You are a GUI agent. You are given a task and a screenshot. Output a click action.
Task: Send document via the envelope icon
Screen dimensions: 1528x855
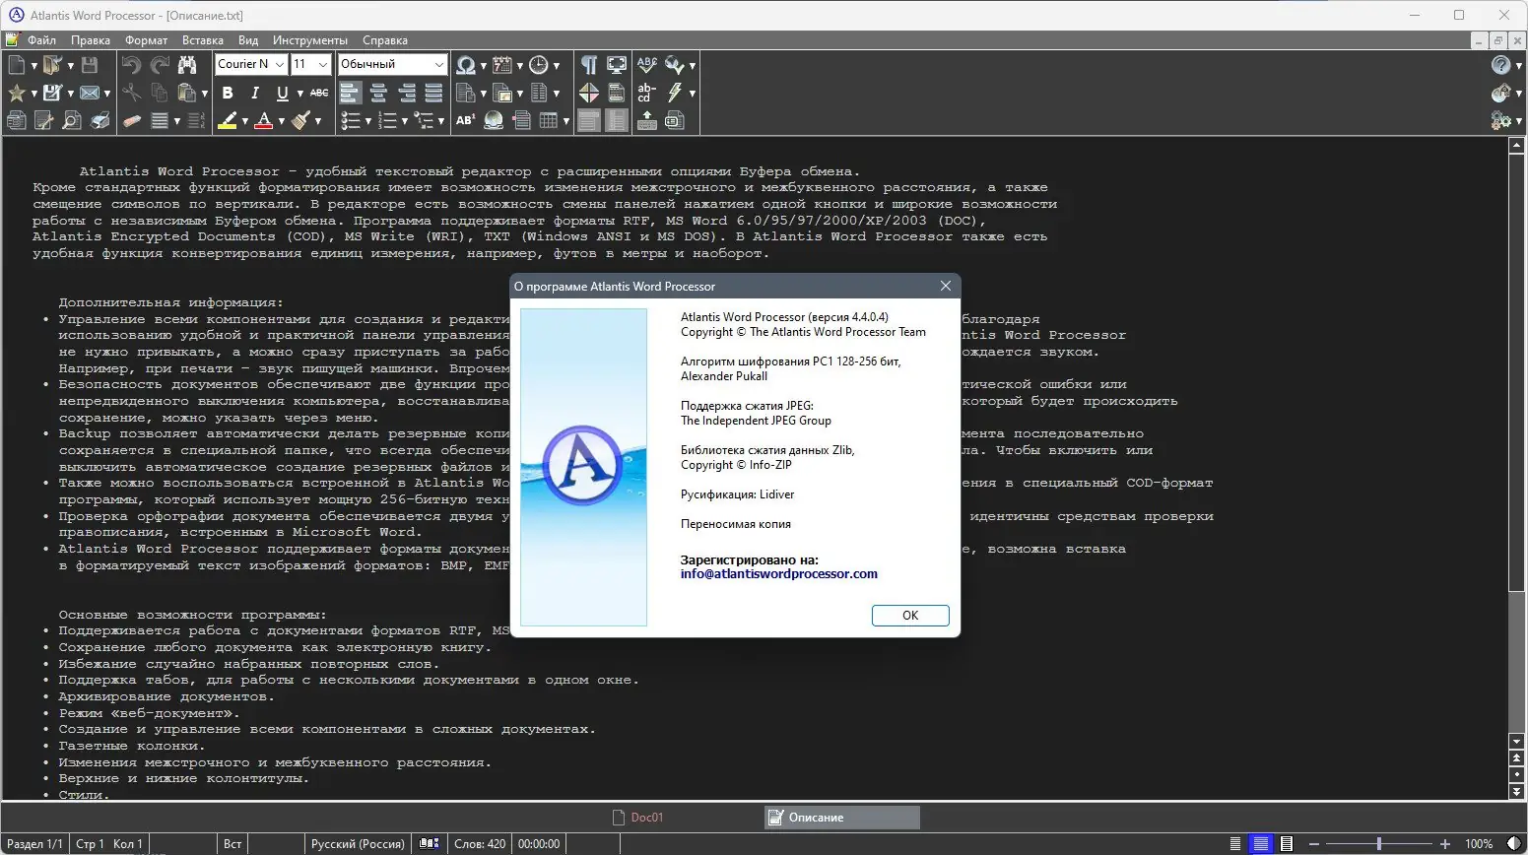point(90,93)
